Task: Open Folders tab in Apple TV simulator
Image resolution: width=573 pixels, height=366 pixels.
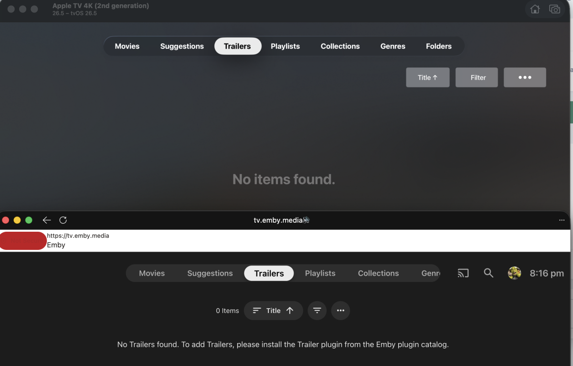Action: pyautogui.click(x=439, y=46)
